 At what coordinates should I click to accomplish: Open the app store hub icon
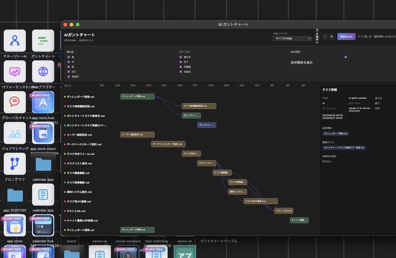[43, 102]
